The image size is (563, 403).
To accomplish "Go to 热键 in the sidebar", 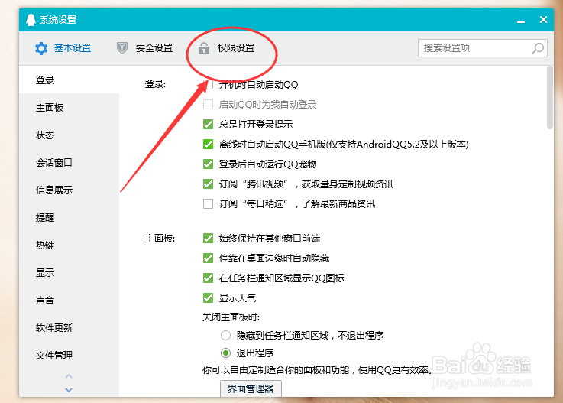I will tap(69, 245).
